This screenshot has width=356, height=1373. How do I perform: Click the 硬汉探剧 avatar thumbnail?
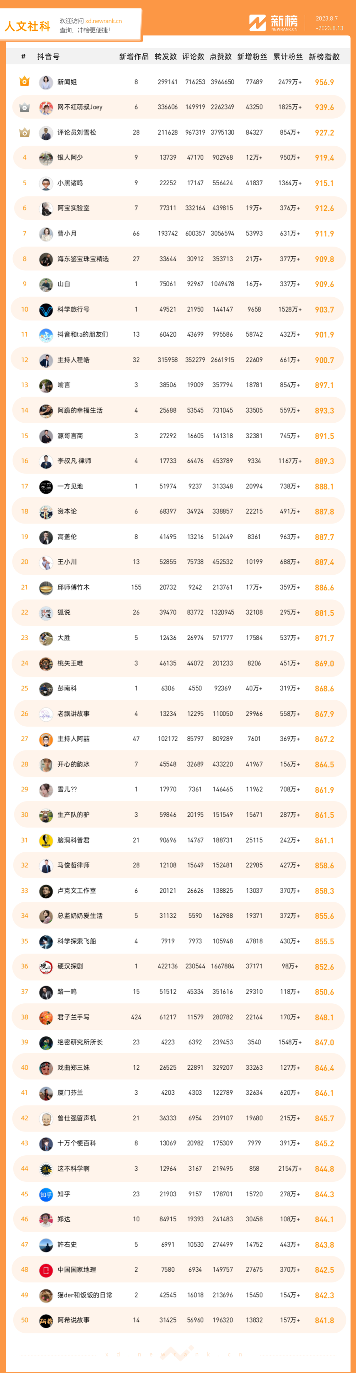[x=46, y=967]
